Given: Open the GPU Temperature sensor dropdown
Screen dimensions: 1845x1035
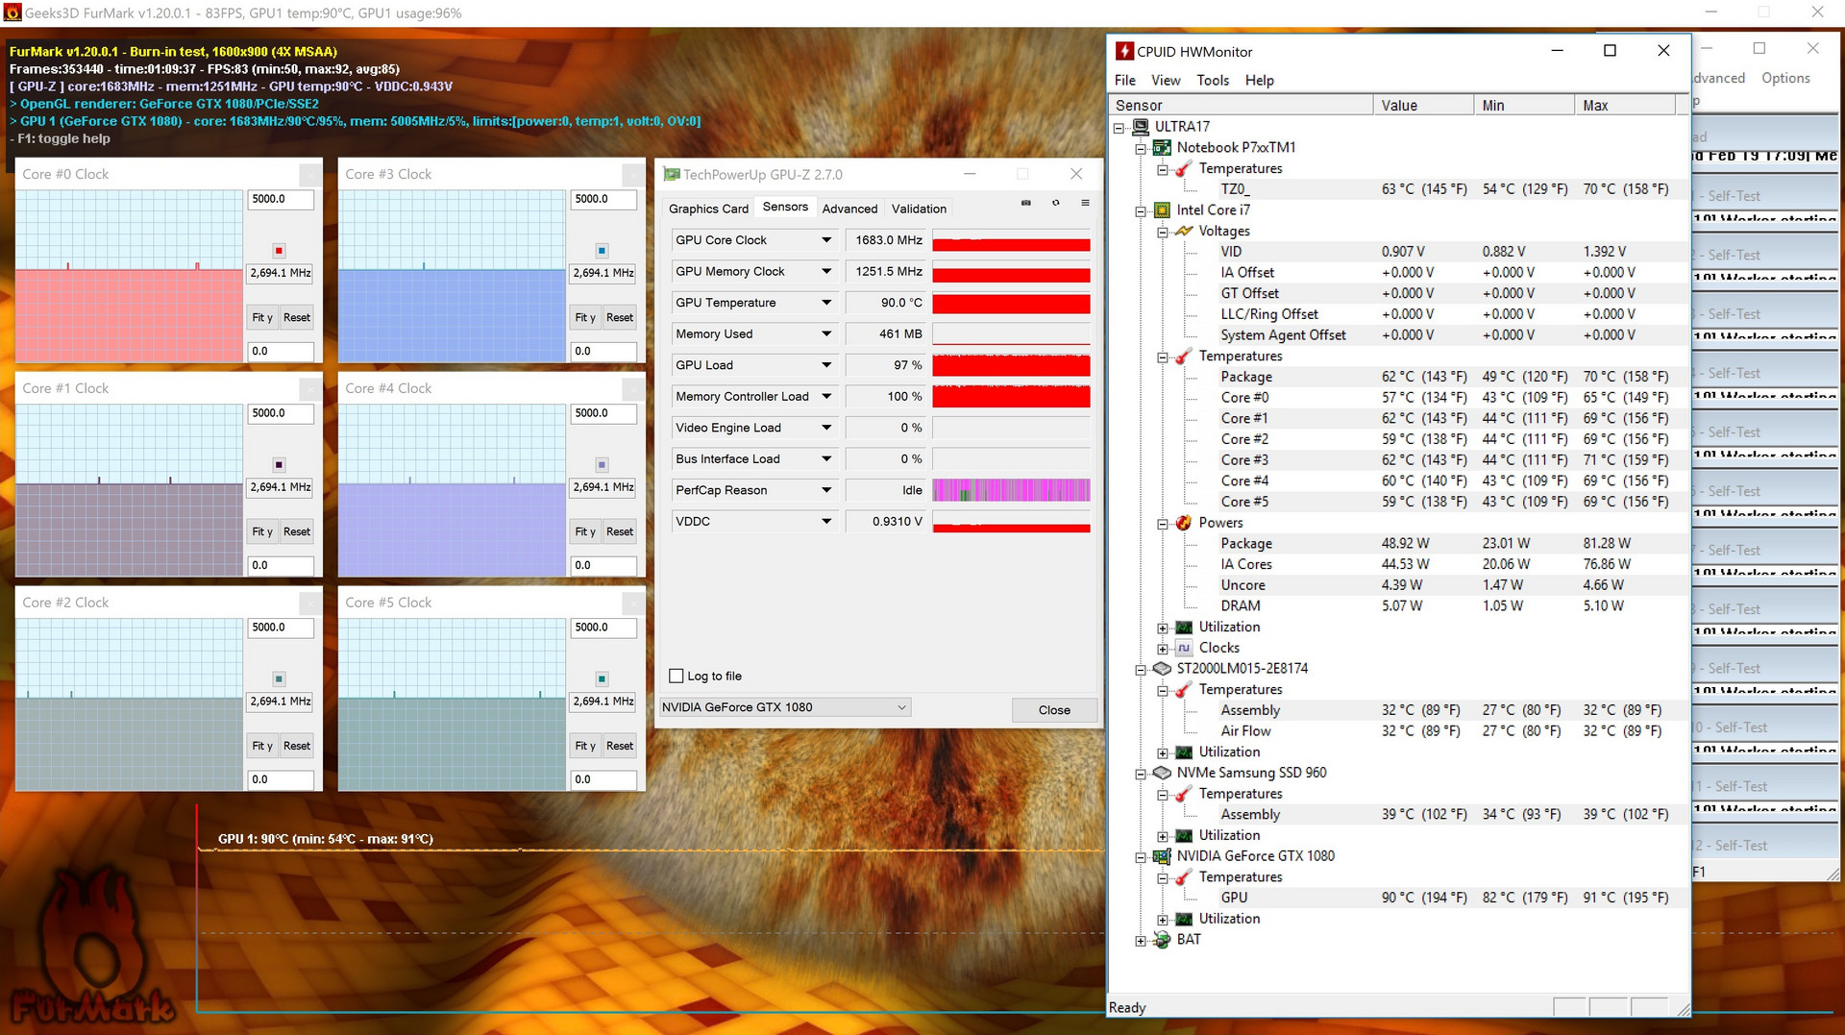Looking at the screenshot, I should point(826,303).
